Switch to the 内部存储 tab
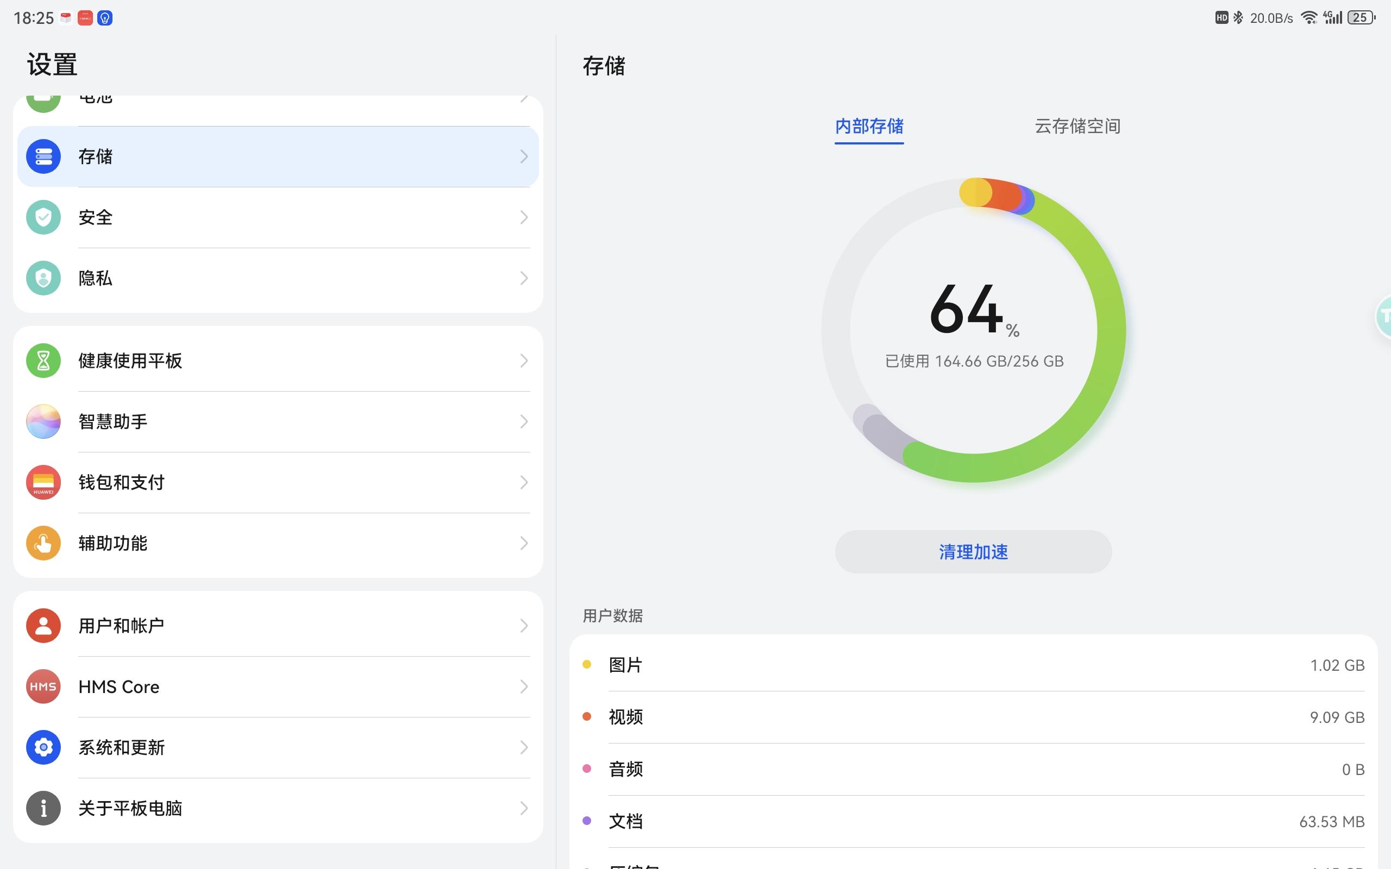This screenshot has width=1391, height=869. pyautogui.click(x=868, y=126)
